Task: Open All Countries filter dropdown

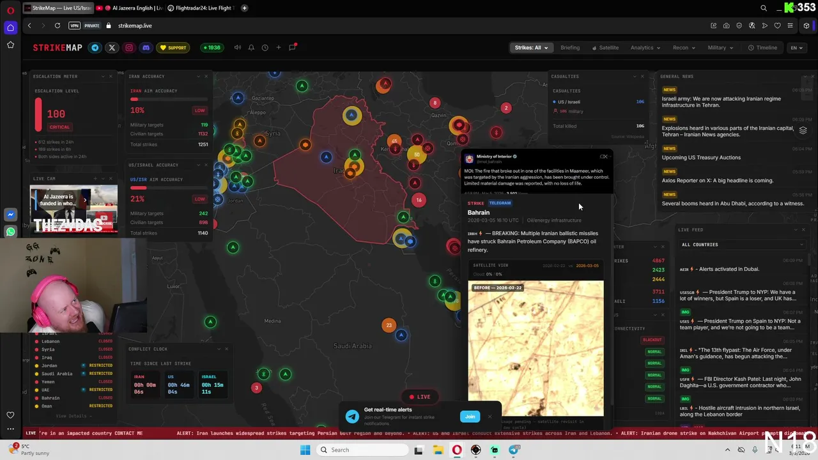Action: pos(742,245)
